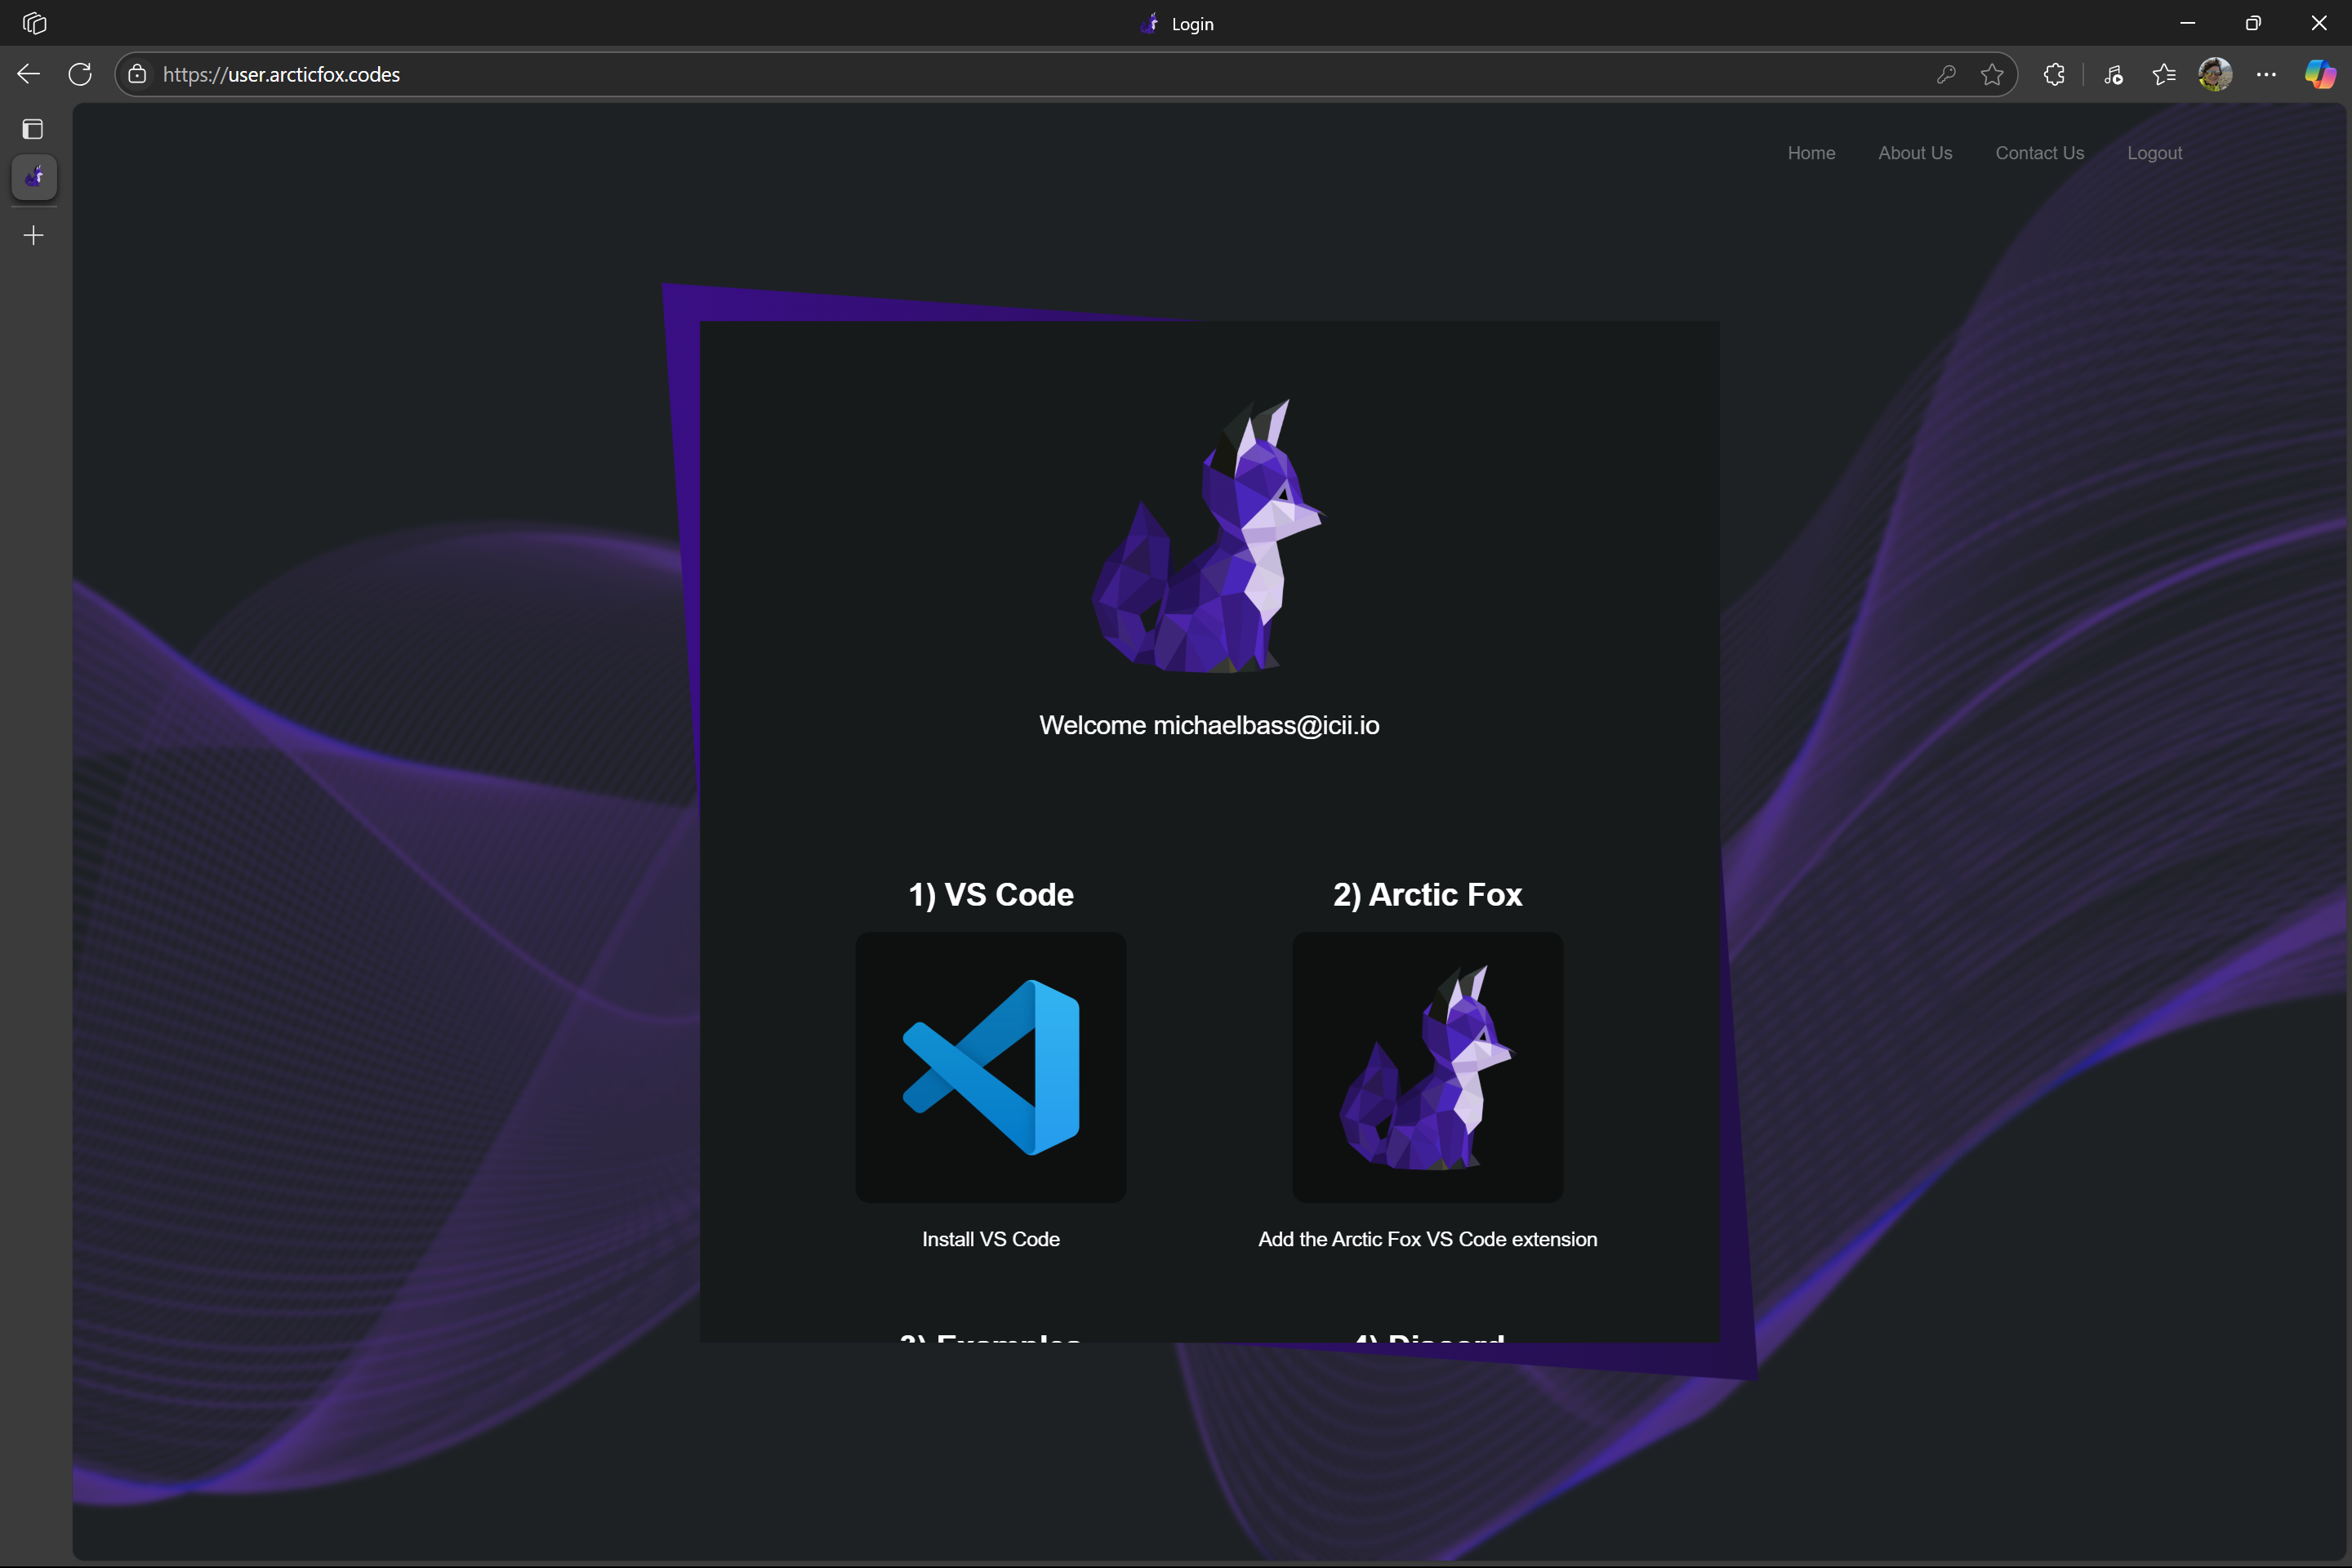Viewport: 2352px width, 1568px height.
Task: Open the media control music icon
Action: (2113, 74)
